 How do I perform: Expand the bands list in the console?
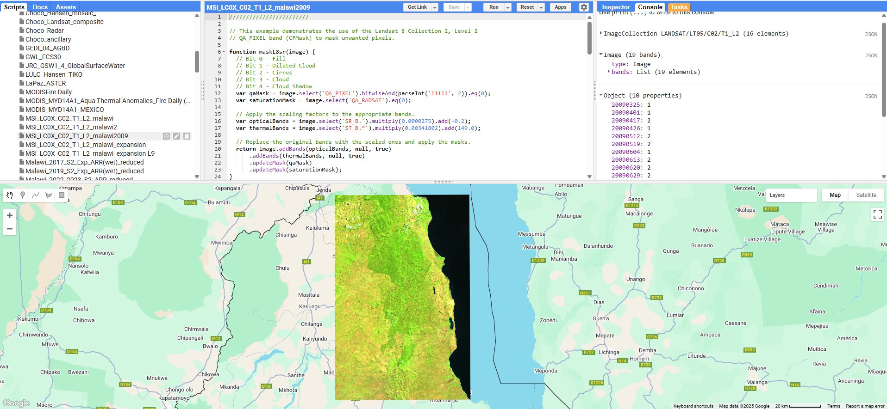coord(609,72)
